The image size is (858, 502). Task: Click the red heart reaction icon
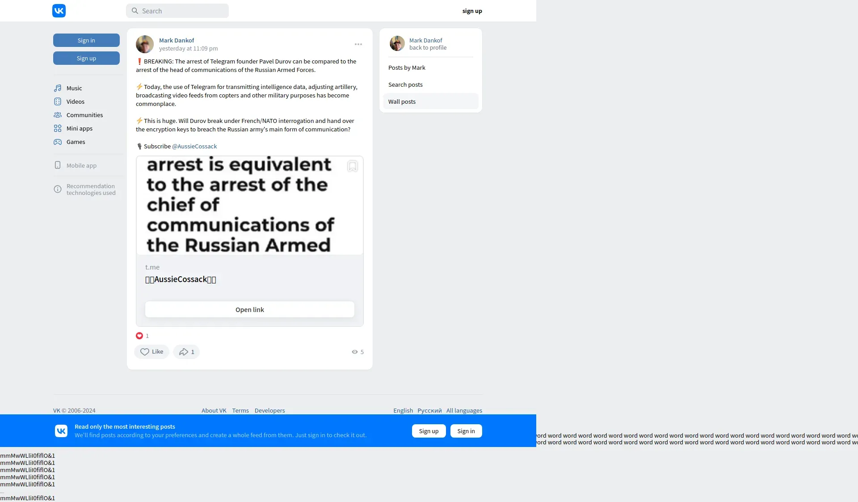click(x=139, y=336)
